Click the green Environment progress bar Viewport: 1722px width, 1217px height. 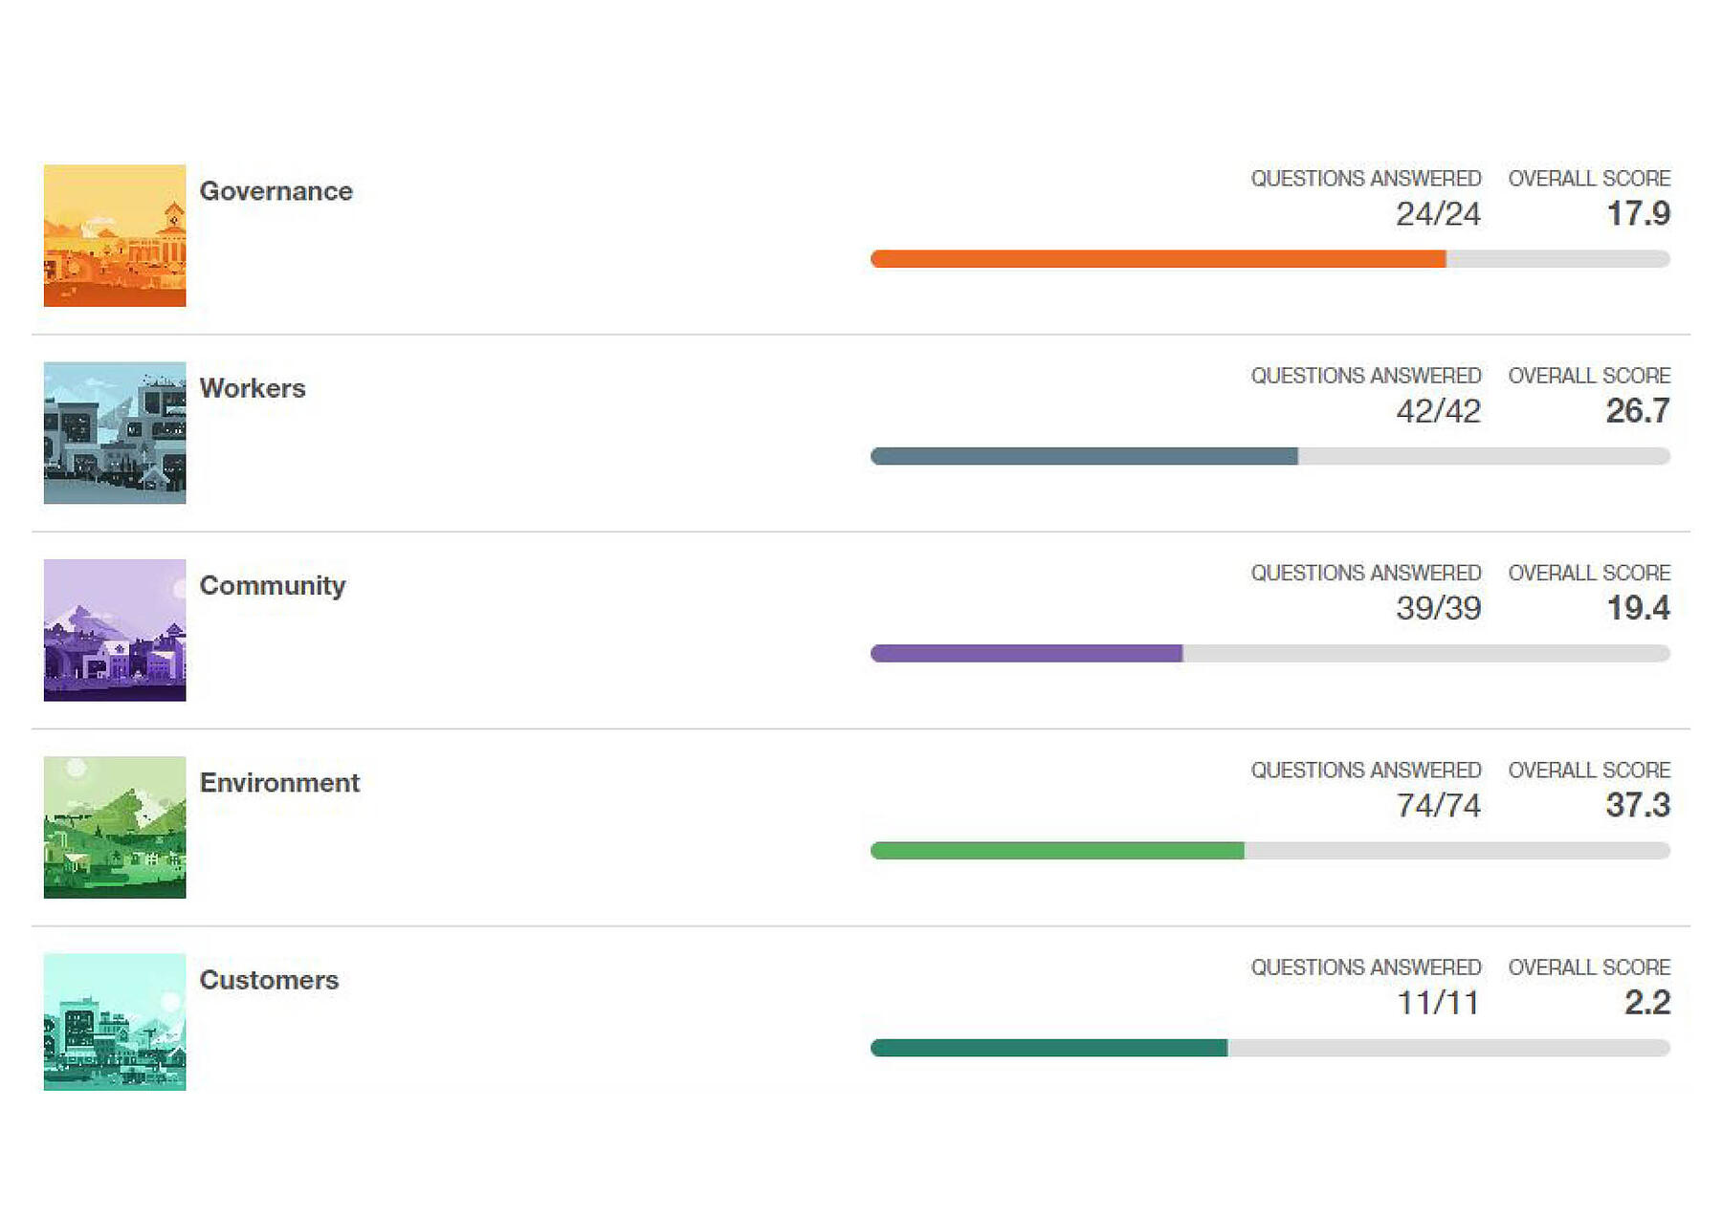click(x=1270, y=851)
